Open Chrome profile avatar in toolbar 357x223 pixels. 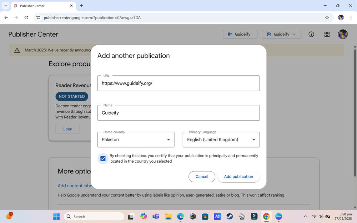341,17
